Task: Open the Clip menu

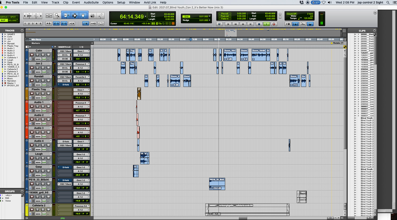Action: tap(65, 2)
